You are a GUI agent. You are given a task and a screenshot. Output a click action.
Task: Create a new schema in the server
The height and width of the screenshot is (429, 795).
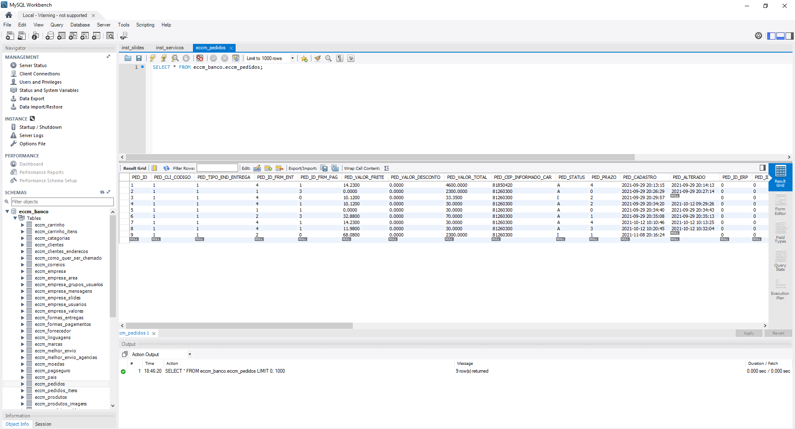click(x=50, y=36)
